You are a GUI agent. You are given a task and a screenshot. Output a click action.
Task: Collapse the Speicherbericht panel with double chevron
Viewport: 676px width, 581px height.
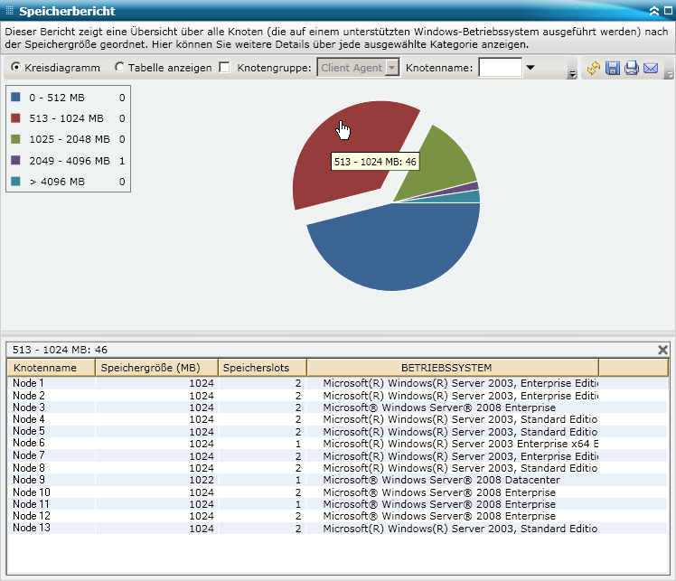pyautogui.click(x=653, y=11)
